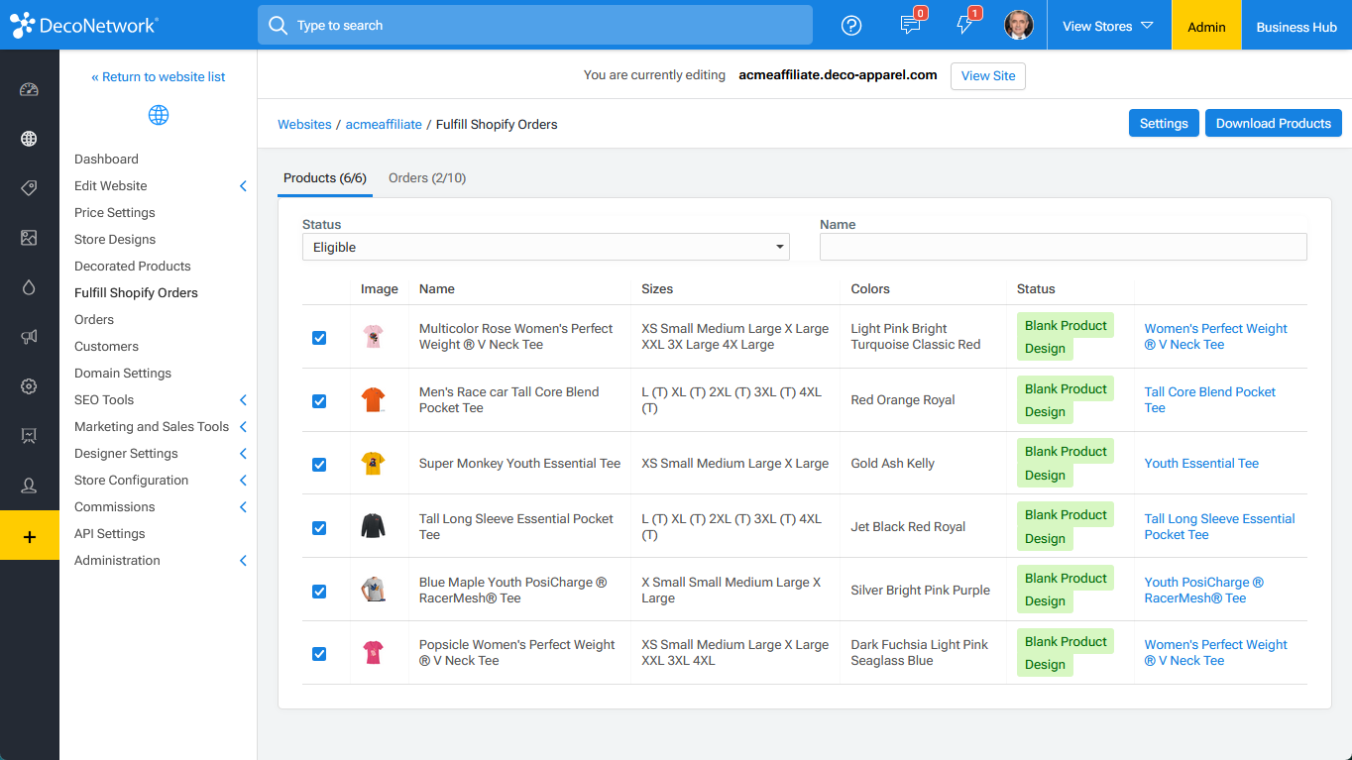Open the gear settings icon in sidebar

click(x=30, y=386)
